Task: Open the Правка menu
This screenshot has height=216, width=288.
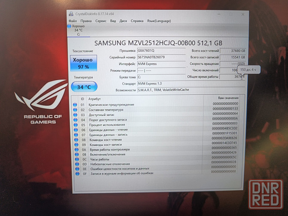Action: click(x=86, y=21)
